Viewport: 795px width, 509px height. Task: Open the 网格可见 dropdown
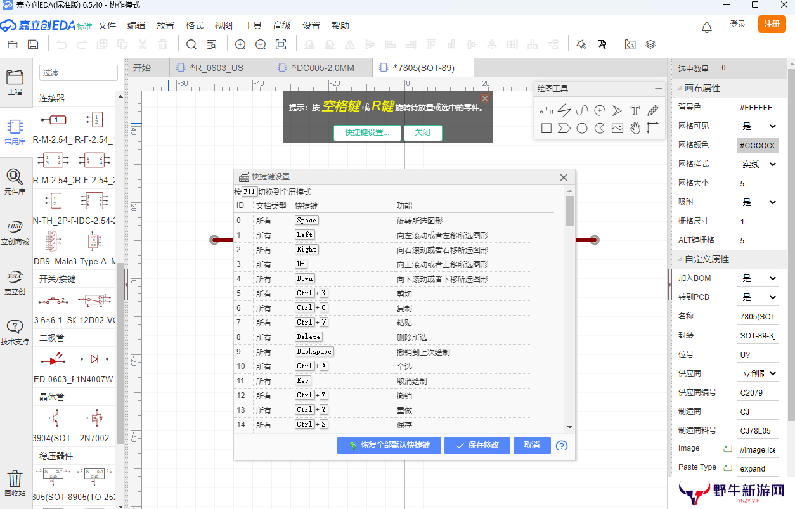pyautogui.click(x=758, y=126)
